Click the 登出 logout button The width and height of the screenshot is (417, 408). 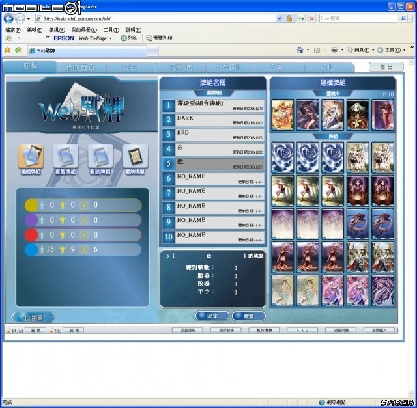point(386,67)
